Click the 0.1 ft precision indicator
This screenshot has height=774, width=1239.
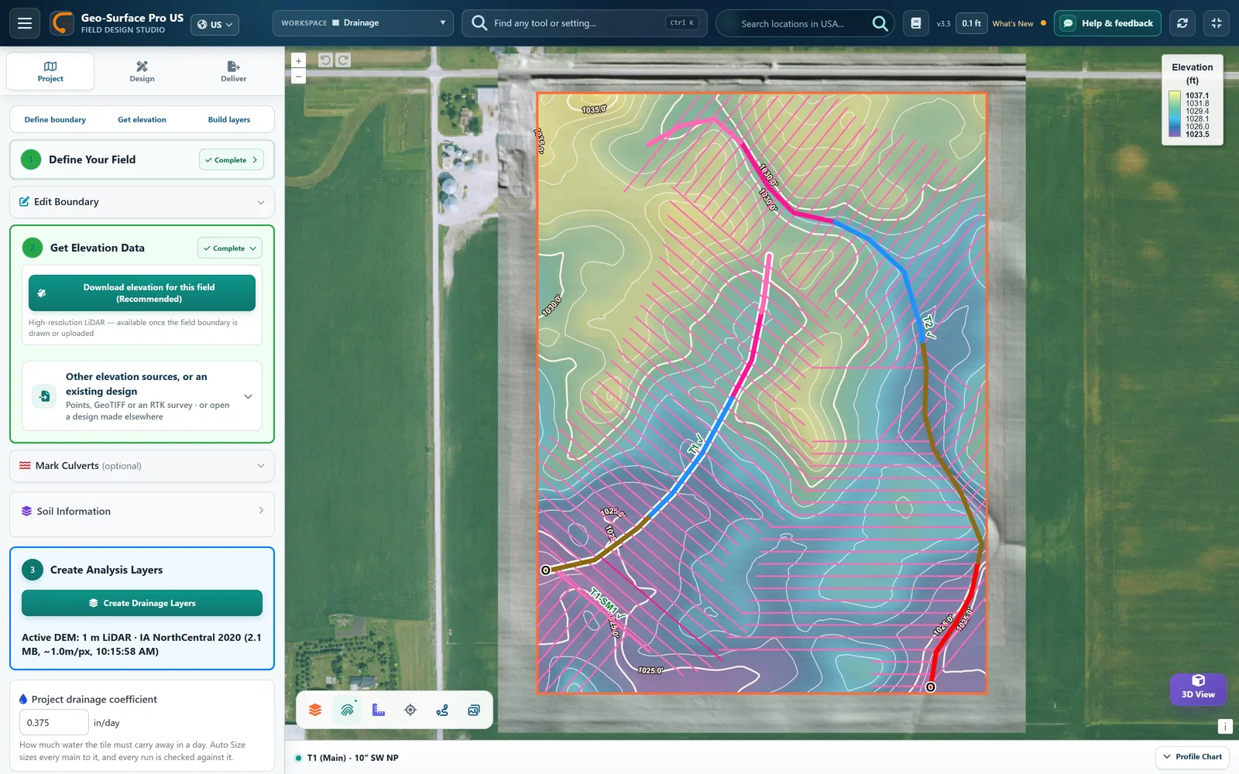click(x=971, y=23)
